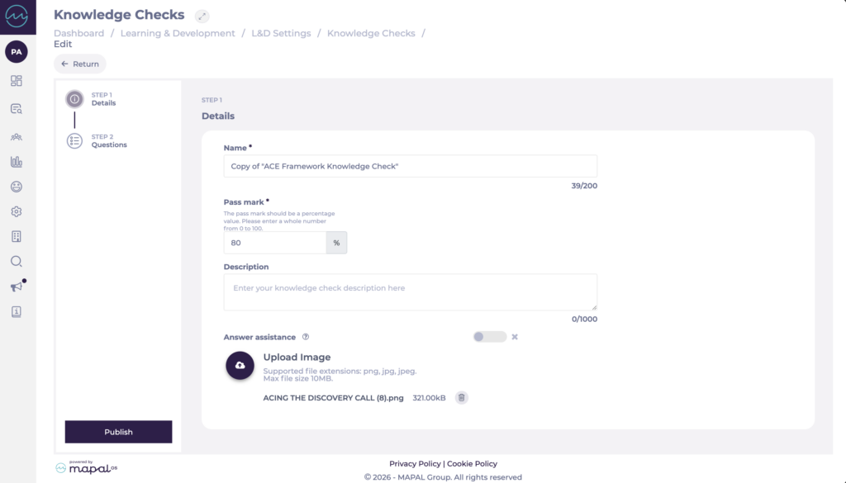Screen dimensions: 846x483
Task: Toggle the Answer assistance switch
Action: pos(489,337)
